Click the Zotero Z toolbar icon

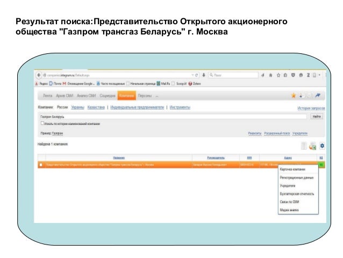(308, 75)
